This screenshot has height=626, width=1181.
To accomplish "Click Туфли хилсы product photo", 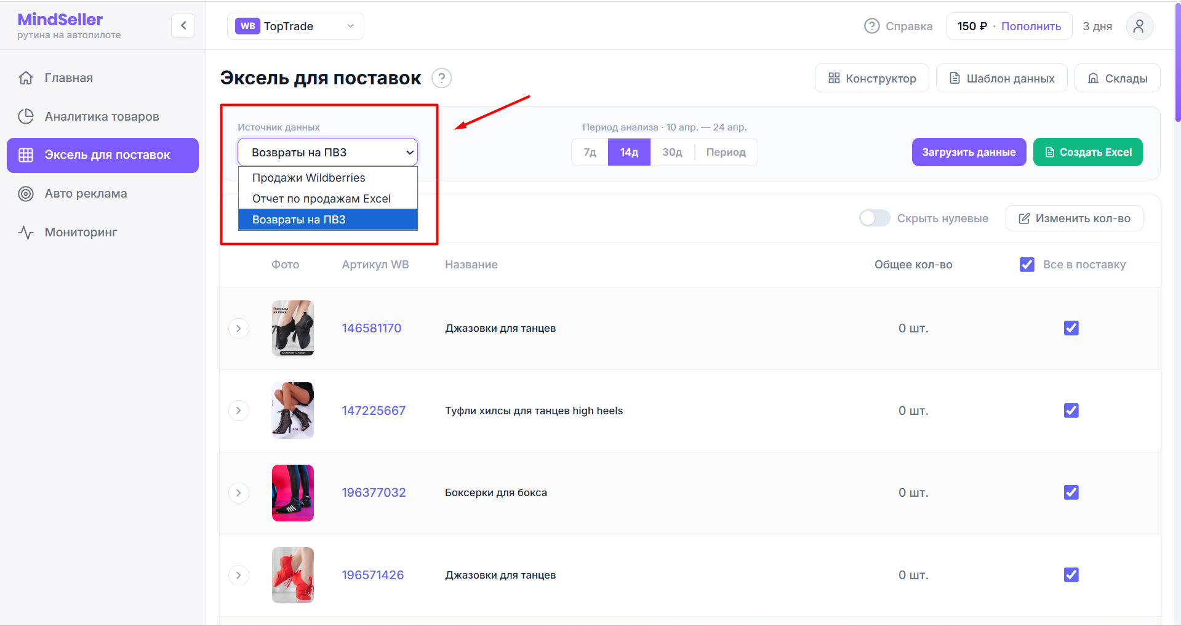I will (x=293, y=411).
